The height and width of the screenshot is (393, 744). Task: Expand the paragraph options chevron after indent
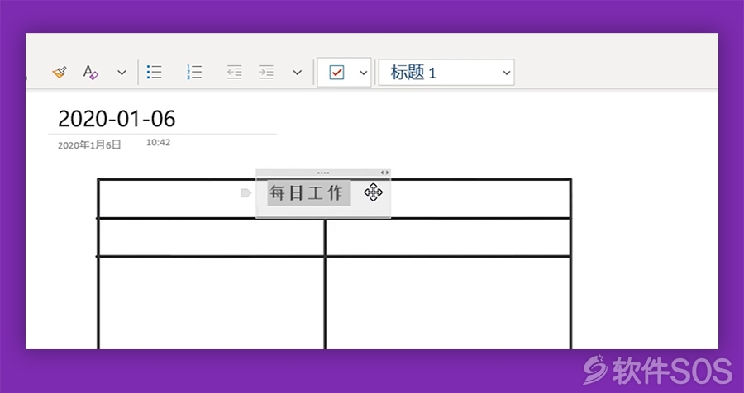[297, 73]
